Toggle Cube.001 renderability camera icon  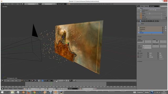[x=165, y=17]
